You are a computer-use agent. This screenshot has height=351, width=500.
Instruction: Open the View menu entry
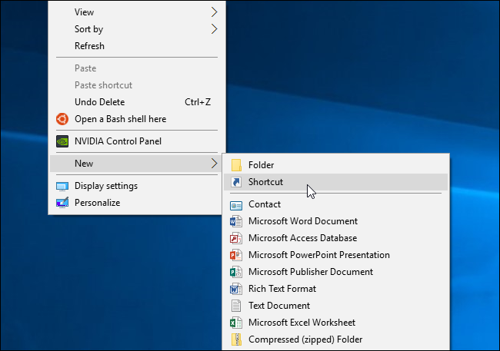[x=137, y=12]
